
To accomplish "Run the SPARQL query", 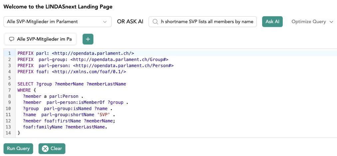I will [x=18, y=148].
